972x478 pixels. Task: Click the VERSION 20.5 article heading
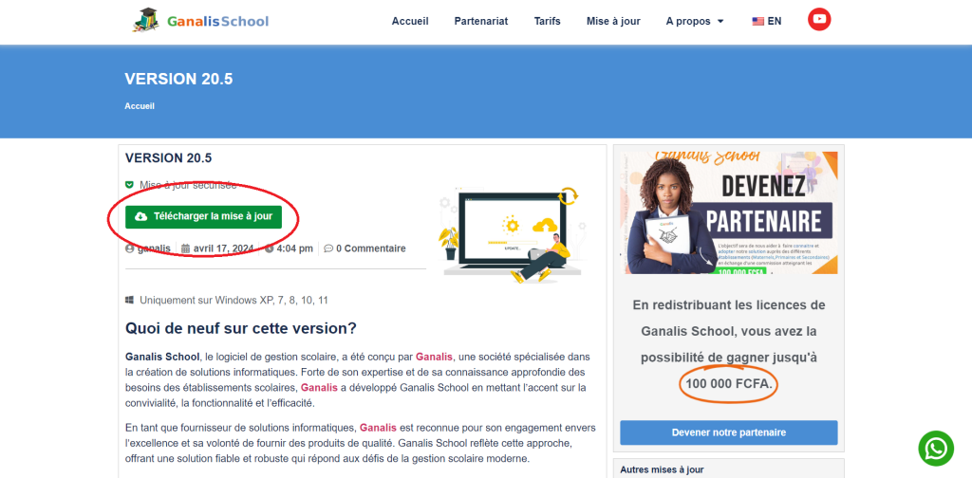(168, 157)
